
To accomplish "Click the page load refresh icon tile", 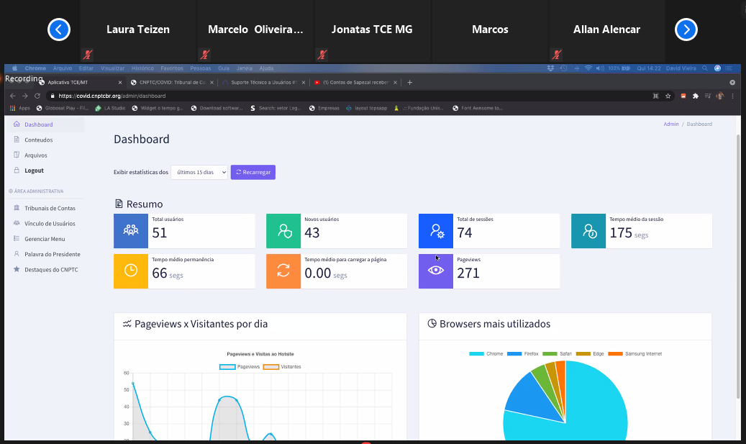I will [x=283, y=271].
